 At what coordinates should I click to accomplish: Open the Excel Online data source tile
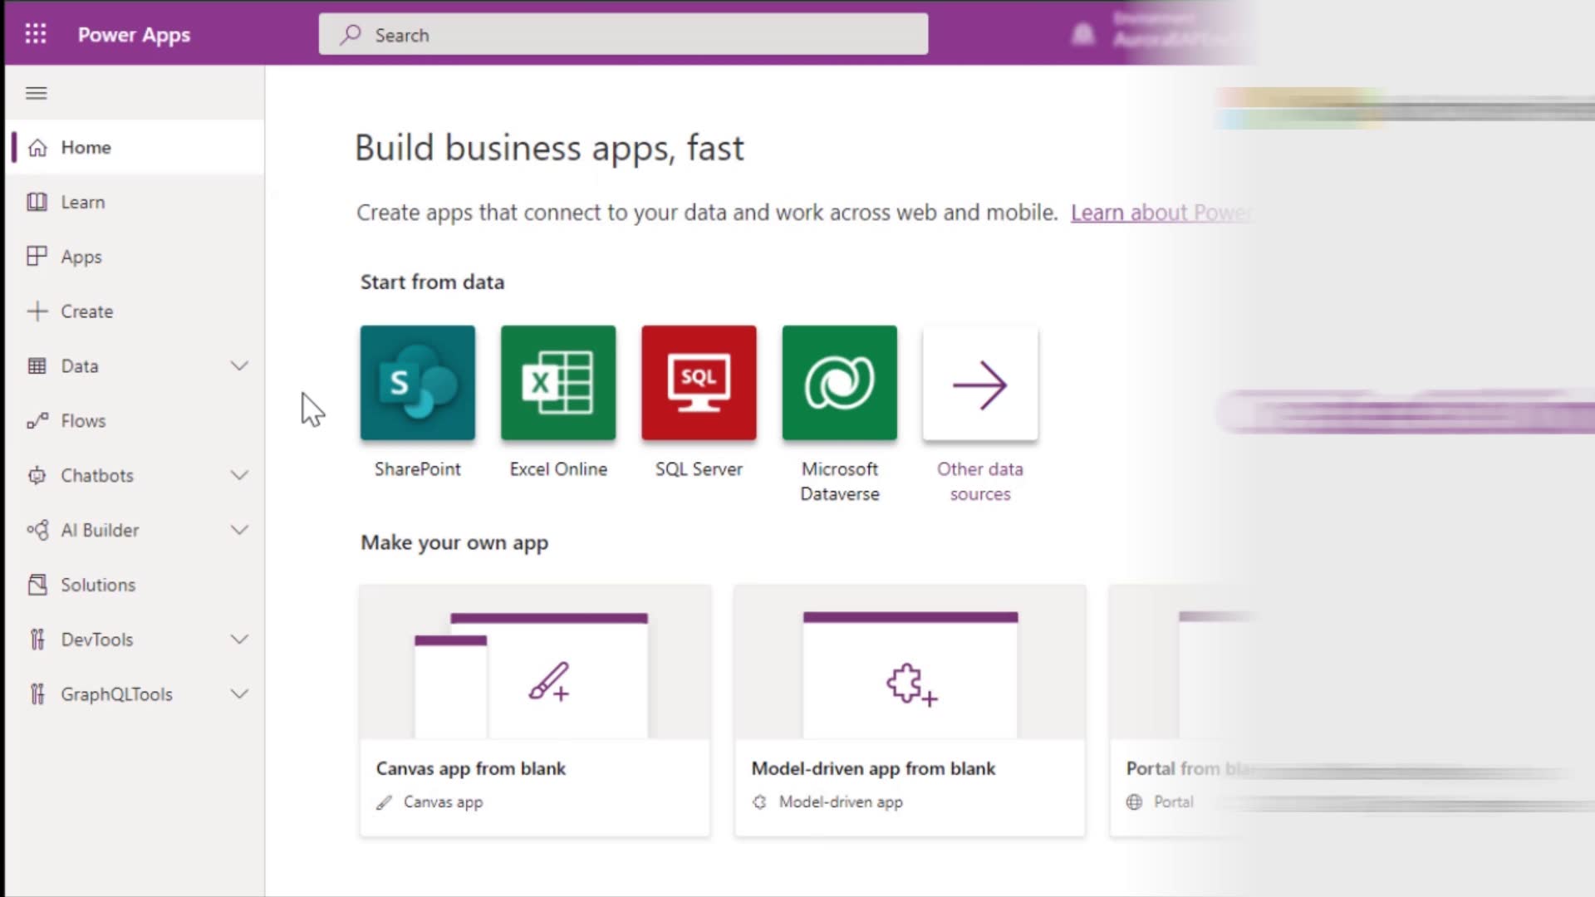[558, 383]
